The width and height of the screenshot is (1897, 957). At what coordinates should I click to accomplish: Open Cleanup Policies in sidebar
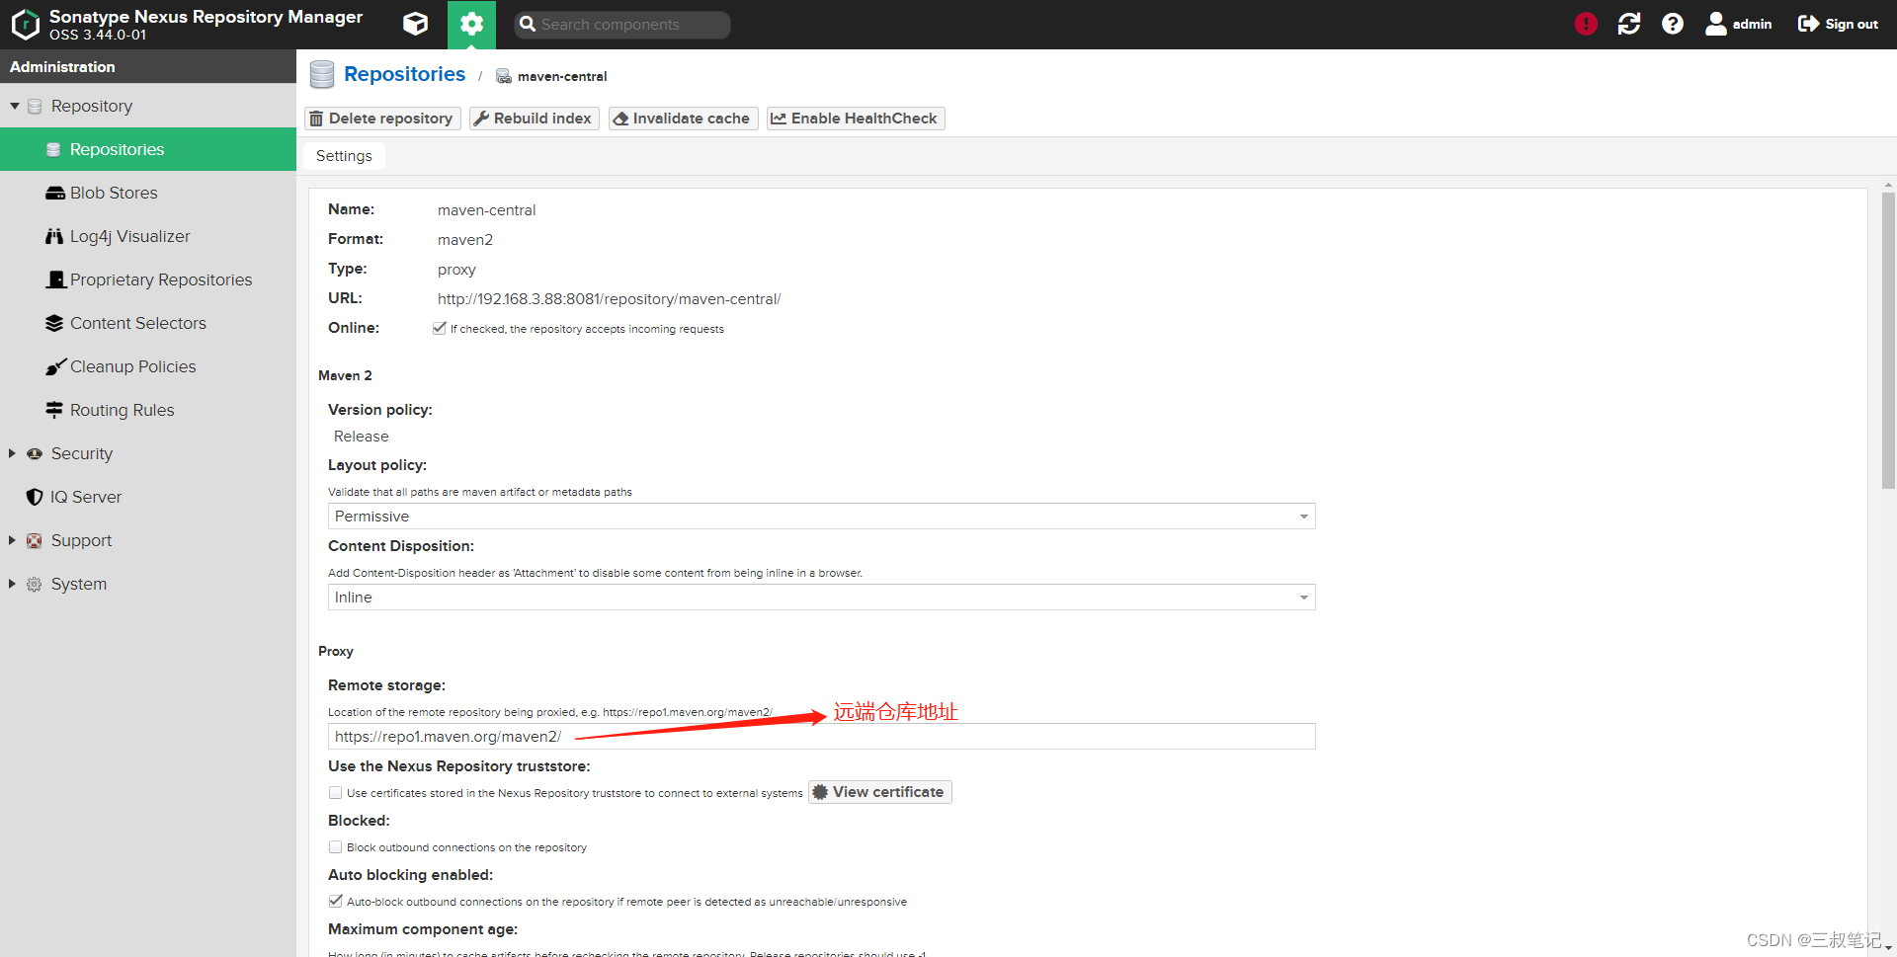point(148,366)
